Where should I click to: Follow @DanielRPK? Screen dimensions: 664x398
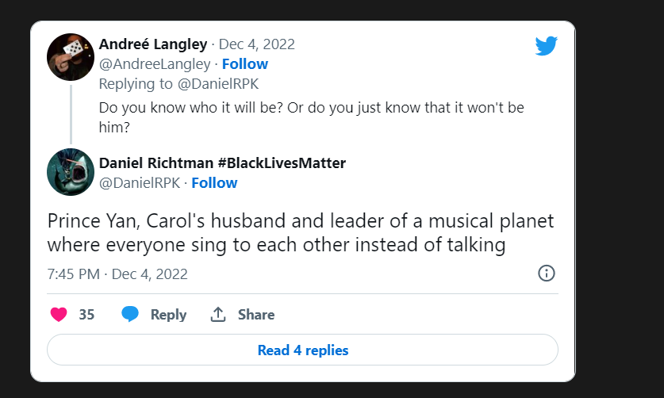click(x=214, y=183)
